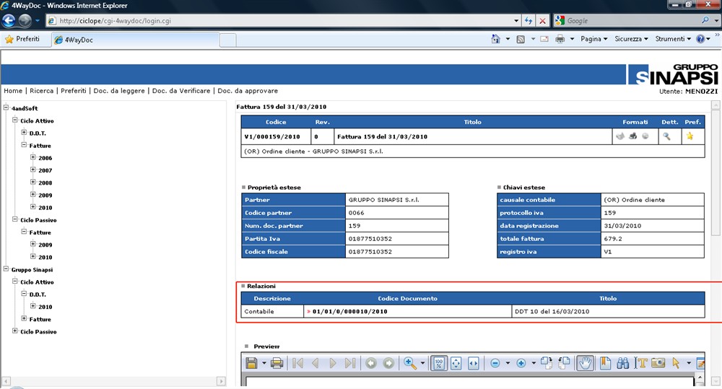The image size is (722, 389).
Task: Collapse the 4andSoft root node
Action: [x=6, y=108]
